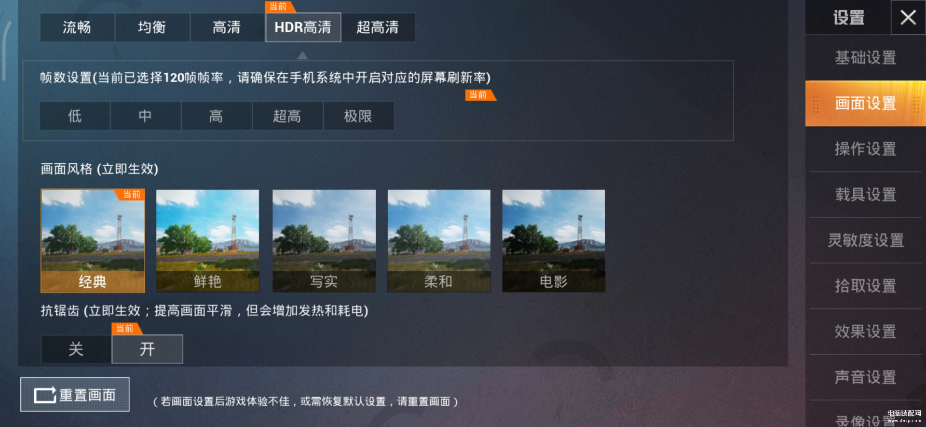Set frame rate to 低
Image resolution: width=926 pixels, height=427 pixels.
pos(75,116)
